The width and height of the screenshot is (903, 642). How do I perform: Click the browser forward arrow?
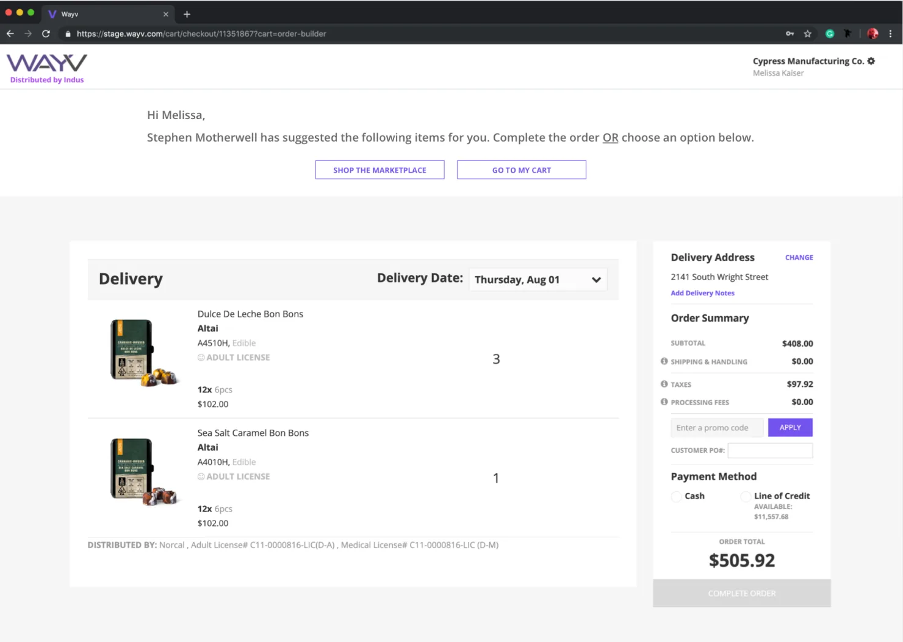28,34
